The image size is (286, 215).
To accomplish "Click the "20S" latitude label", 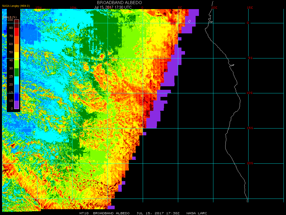I will pyautogui.click(x=250, y=163).
